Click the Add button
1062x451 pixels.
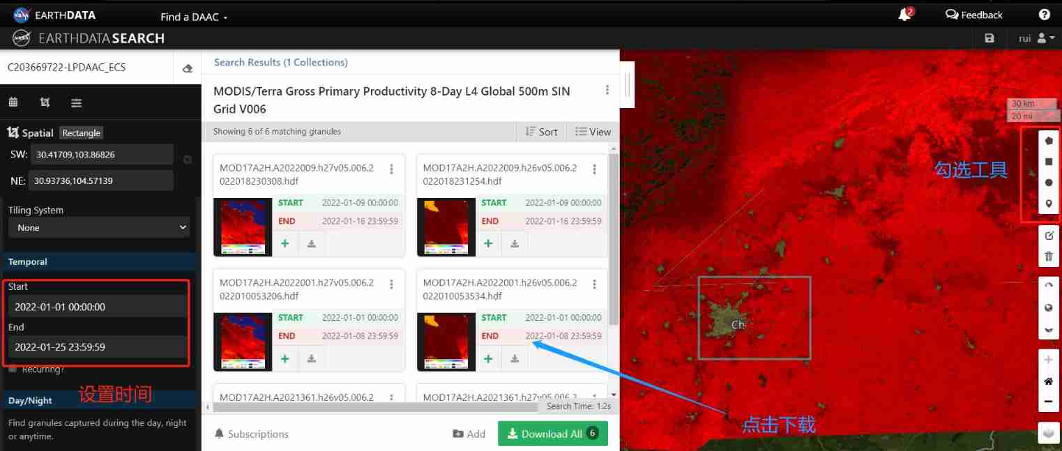469,434
